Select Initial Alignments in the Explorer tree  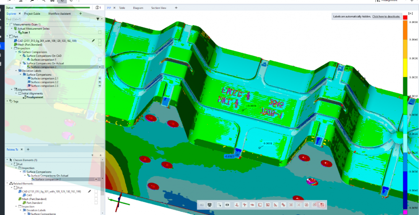[x=32, y=94]
